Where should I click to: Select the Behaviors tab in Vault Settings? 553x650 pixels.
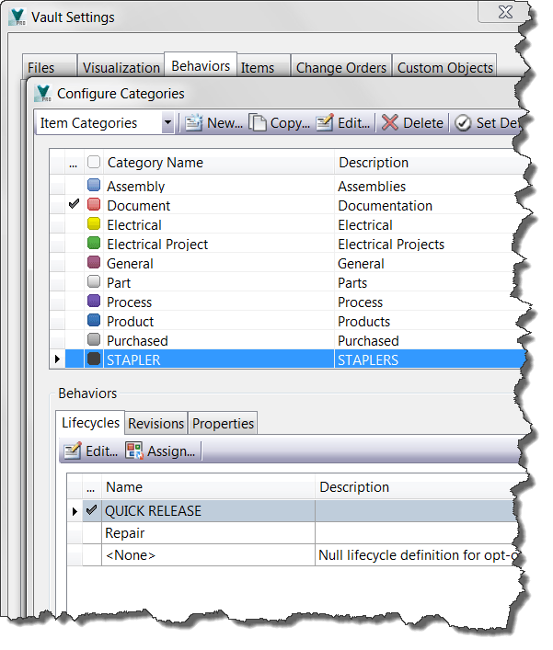201,65
